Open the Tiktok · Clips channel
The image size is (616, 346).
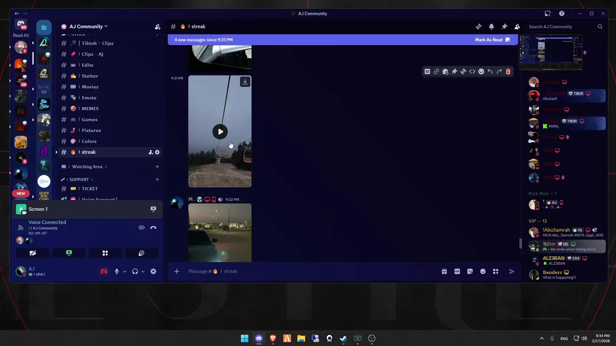coord(110,43)
